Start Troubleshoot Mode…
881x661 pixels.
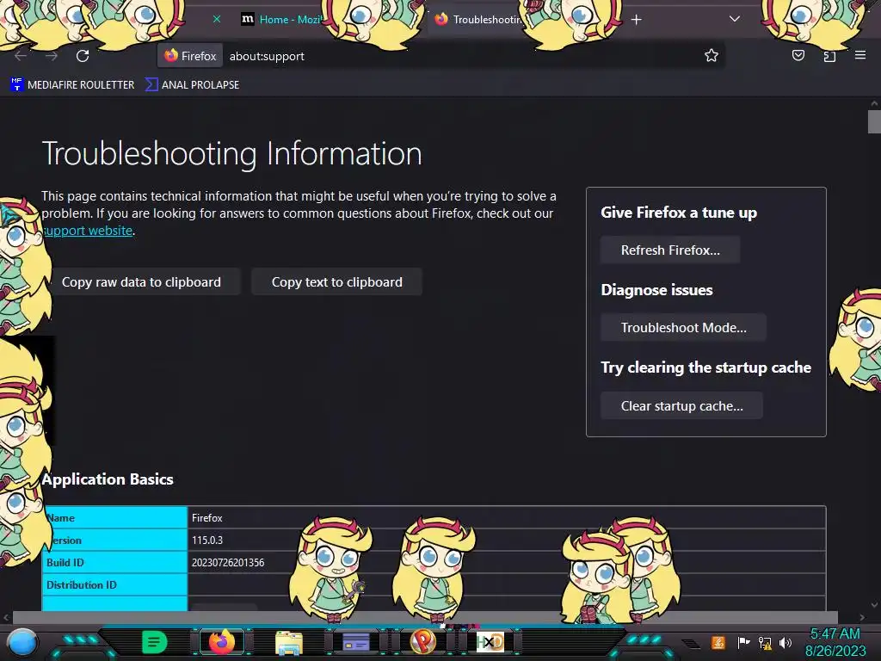683,328
